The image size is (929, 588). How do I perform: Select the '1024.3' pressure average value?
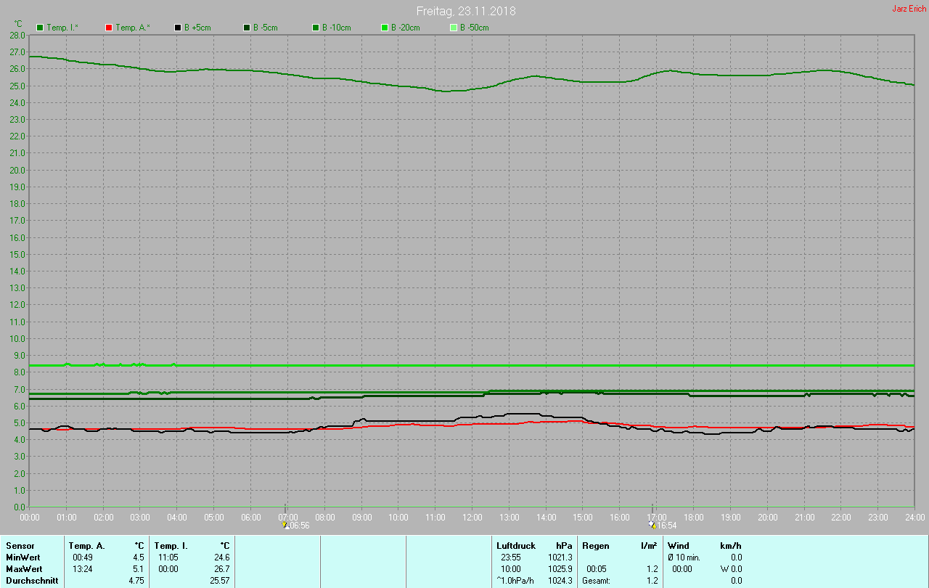(560, 581)
